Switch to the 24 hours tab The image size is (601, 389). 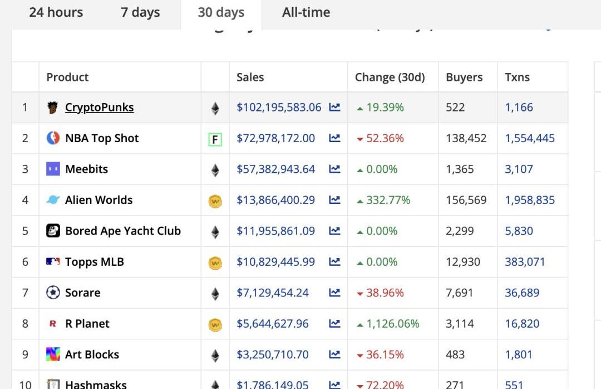coord(56,12)
